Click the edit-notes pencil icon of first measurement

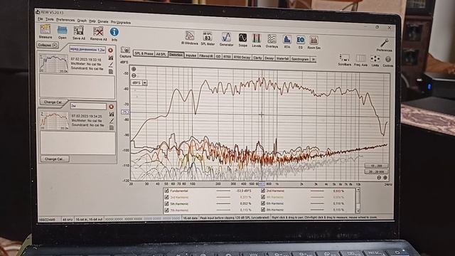tap(111, 65)
